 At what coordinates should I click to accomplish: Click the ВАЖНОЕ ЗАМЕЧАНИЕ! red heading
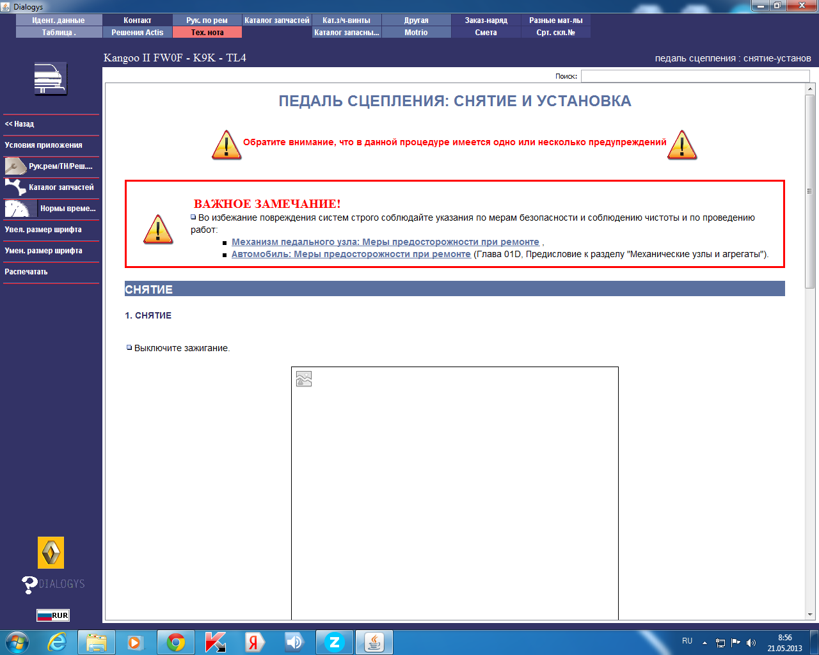click(267, 204)
